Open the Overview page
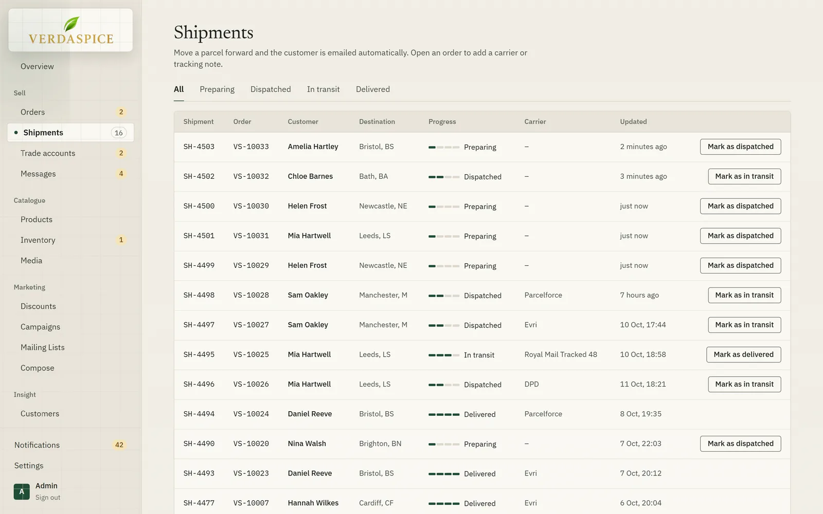 click(x=37, y=66)
